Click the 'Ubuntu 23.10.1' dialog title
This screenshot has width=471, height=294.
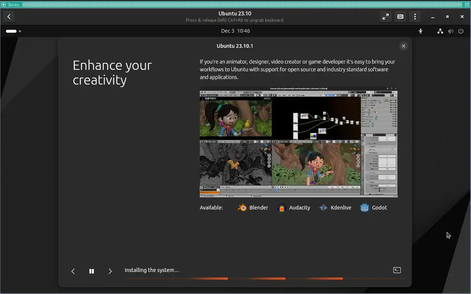tap(235, 46)
